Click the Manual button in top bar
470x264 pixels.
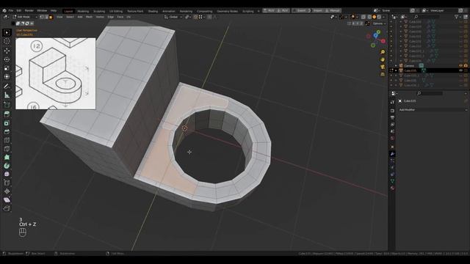click(333, 10)
